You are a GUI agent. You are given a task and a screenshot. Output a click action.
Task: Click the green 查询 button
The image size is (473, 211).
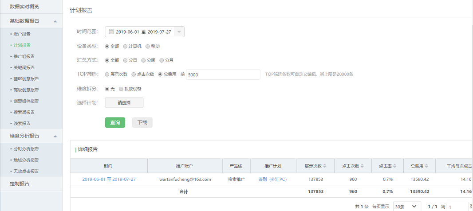click(115, 123)
